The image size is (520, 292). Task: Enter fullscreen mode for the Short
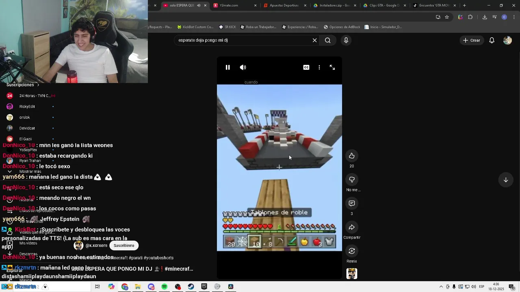[x=332, y=67]
